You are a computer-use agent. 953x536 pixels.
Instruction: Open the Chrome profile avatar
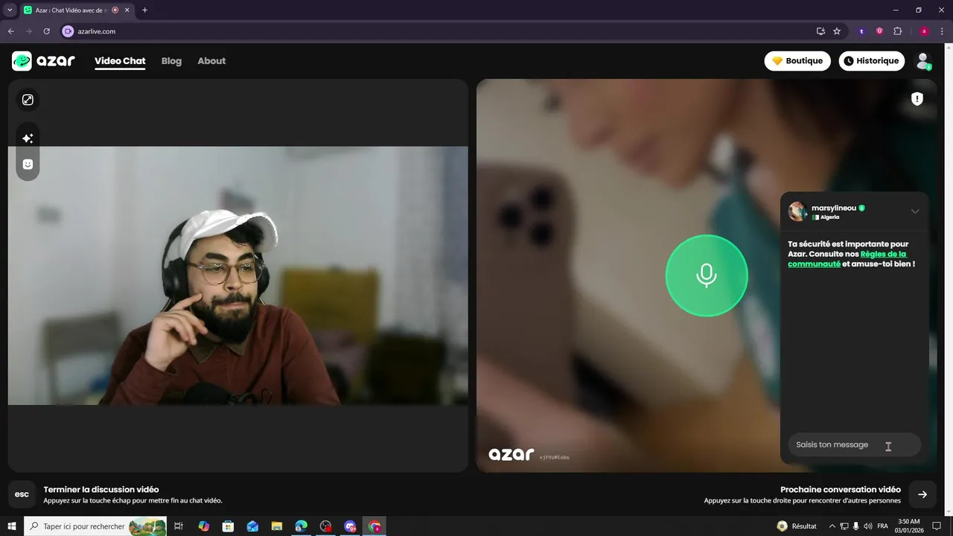[924, 31]
